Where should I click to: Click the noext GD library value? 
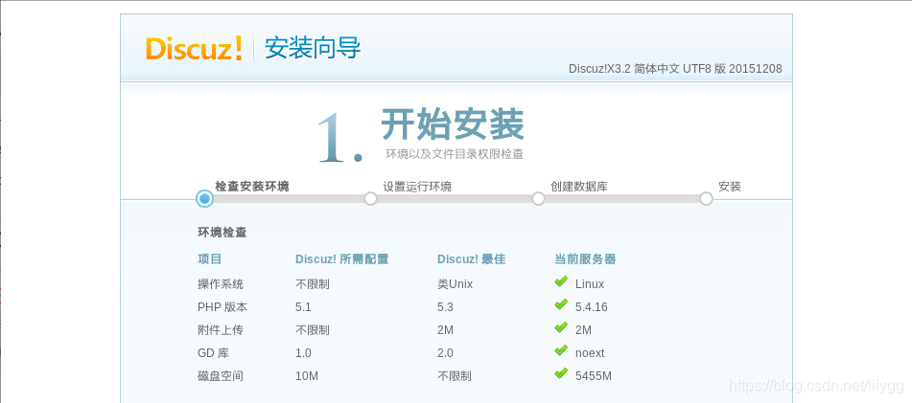590,353
